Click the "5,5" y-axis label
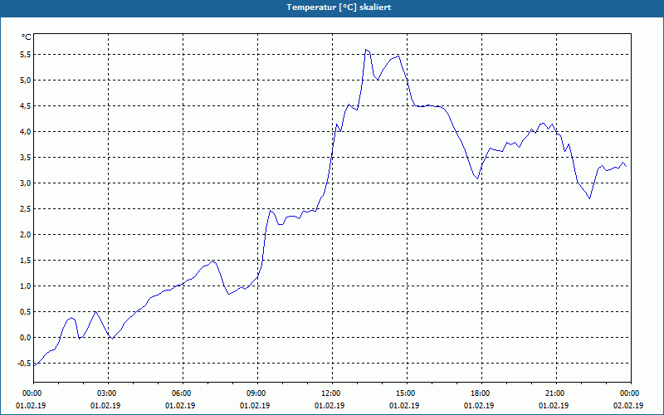 tap(26, 54)
